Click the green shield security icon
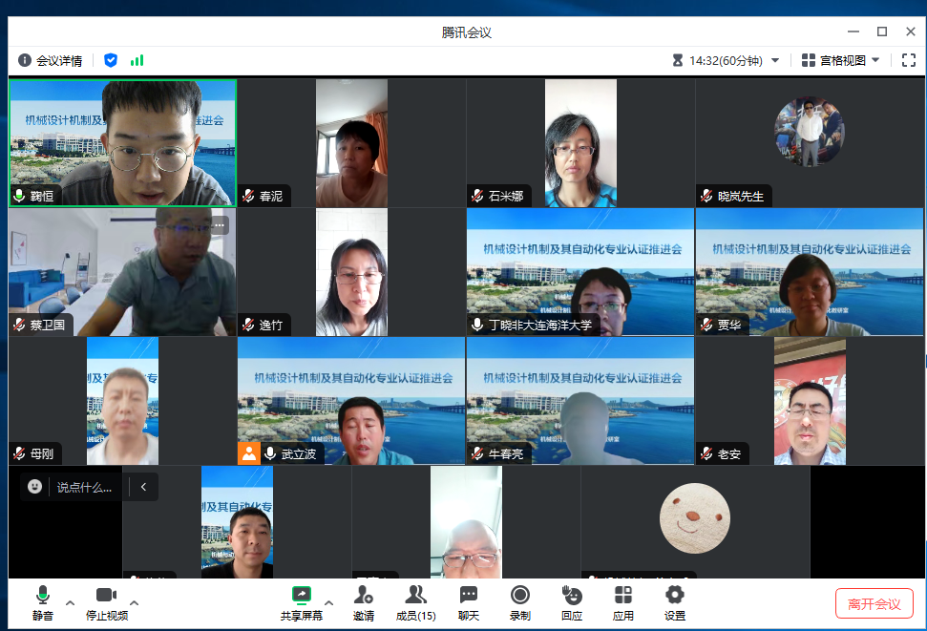This screenshot has width=927, height=631. point(111,60)
